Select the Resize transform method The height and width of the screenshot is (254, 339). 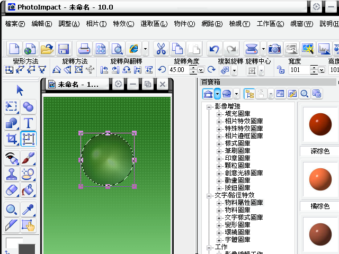coord(9,70)
